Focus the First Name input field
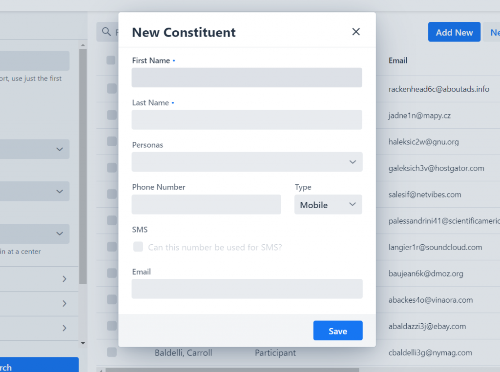 (x=247, y=78)
